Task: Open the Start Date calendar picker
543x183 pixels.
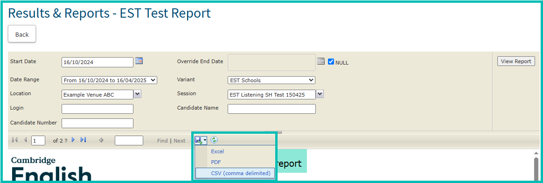Action: point(139,61)
